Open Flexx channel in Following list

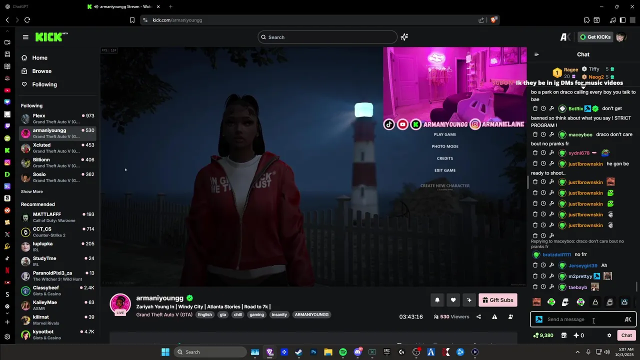57,118
